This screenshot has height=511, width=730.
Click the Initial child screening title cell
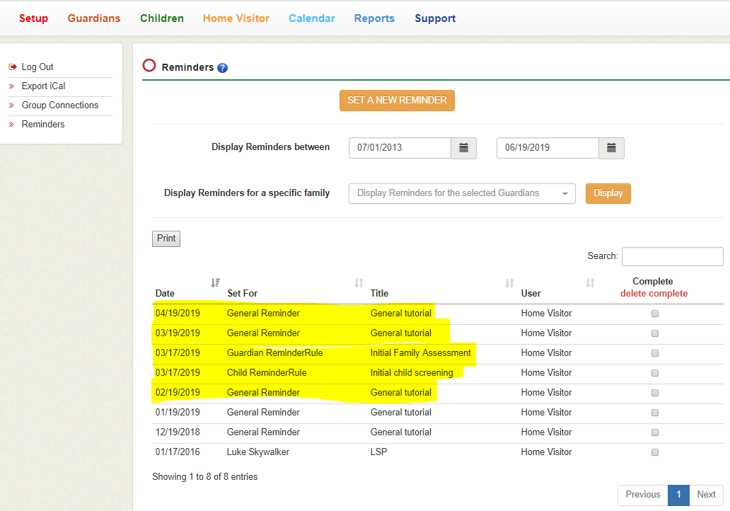click(x=412, y=373)
